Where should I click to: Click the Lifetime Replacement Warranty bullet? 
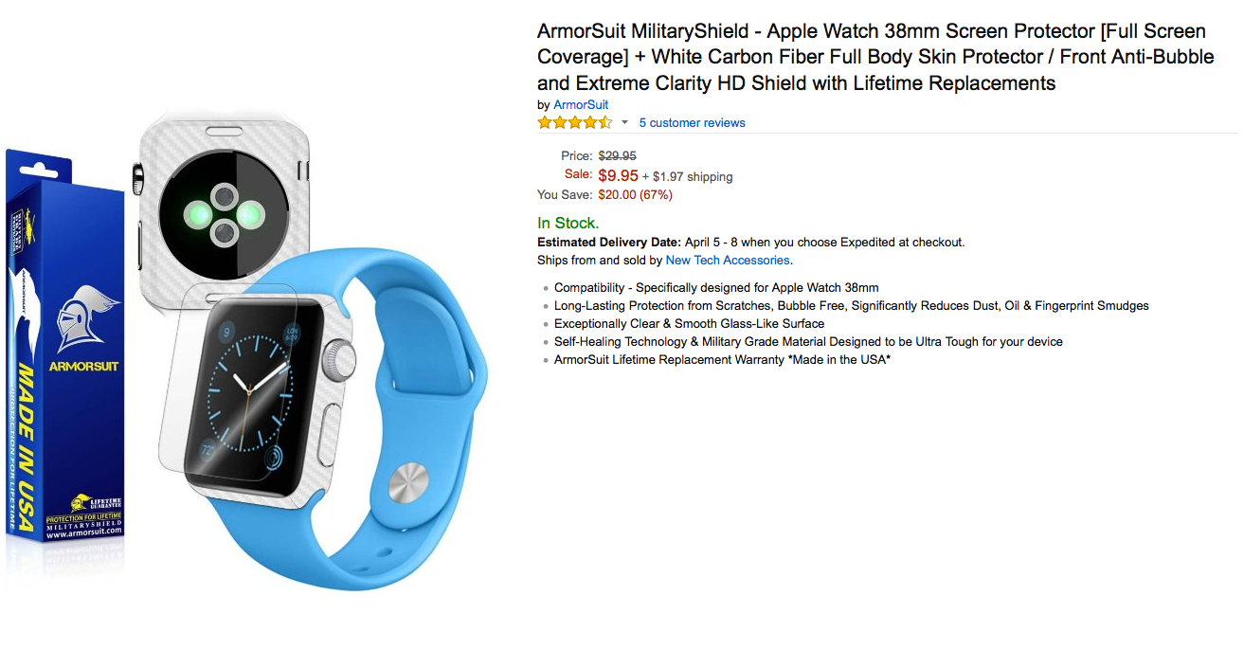[722, 360]
